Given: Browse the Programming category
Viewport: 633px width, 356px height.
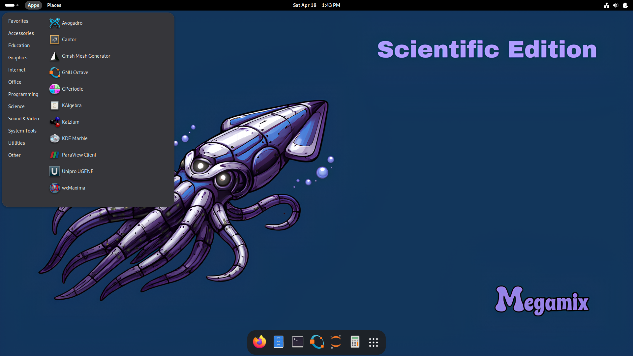Looking at the screenshot, I should pos(23,94).
